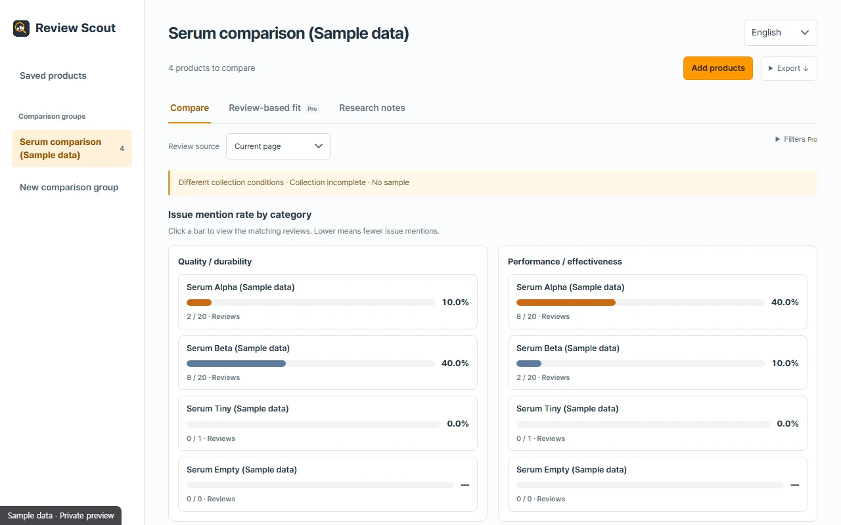The height and width of the screenshot is (525, 841).
Task: Click Serum Beta's Quality / durability bar
Action: coord(311,364)
